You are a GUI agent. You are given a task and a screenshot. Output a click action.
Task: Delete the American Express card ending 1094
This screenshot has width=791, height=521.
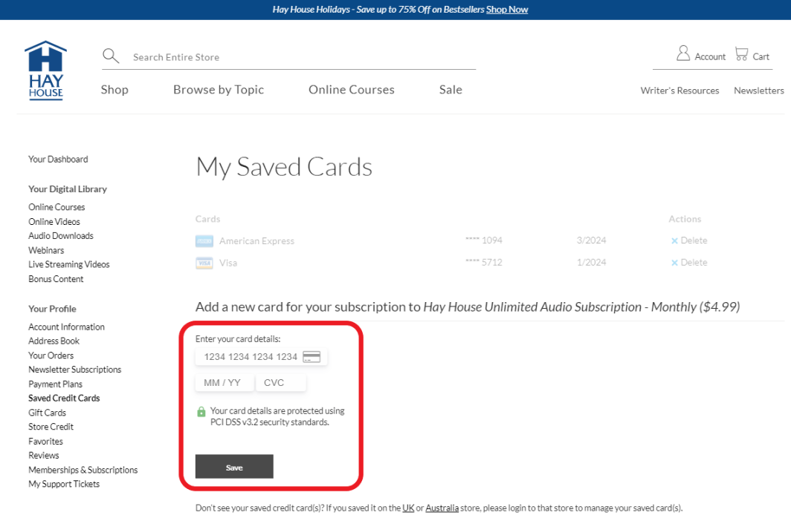[x=688, y=240]
